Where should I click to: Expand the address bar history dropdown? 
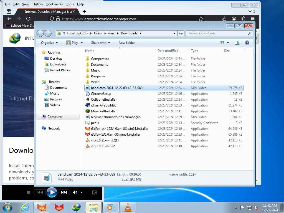(174, 33)
